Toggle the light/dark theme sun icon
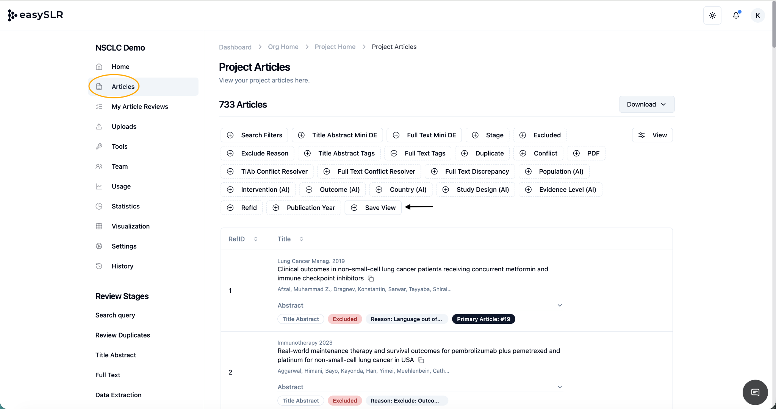 point(712,16)
